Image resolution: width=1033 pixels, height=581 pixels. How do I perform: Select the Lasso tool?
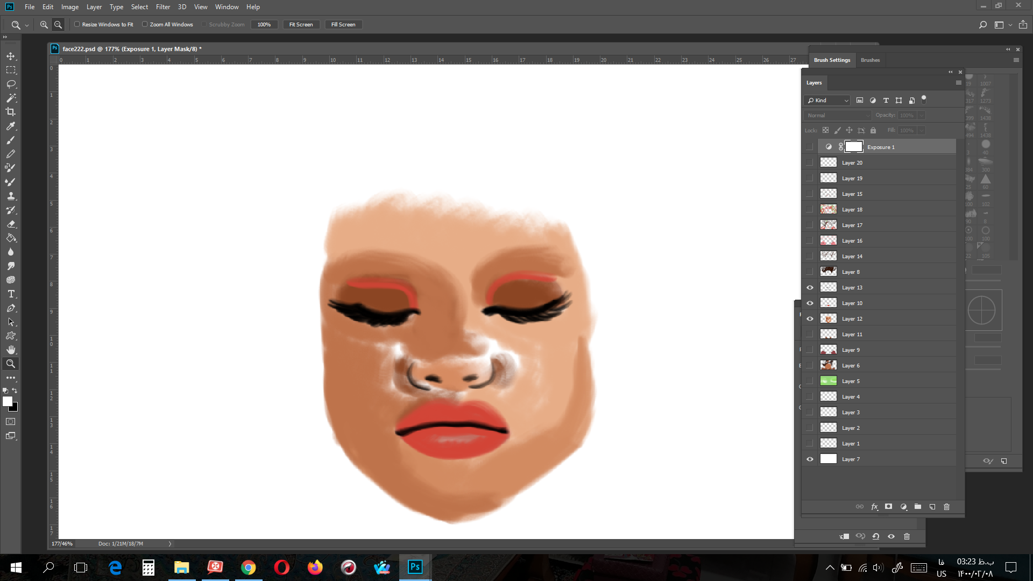(11, 84)
